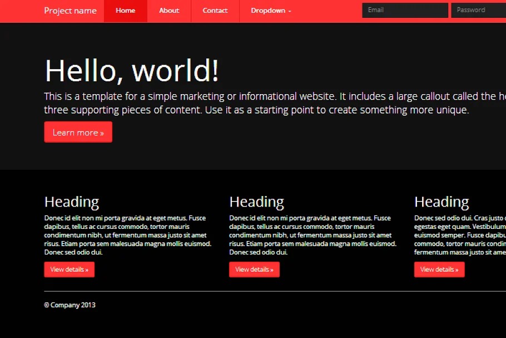
Task: Focus the Email input field
Action: 405,10
